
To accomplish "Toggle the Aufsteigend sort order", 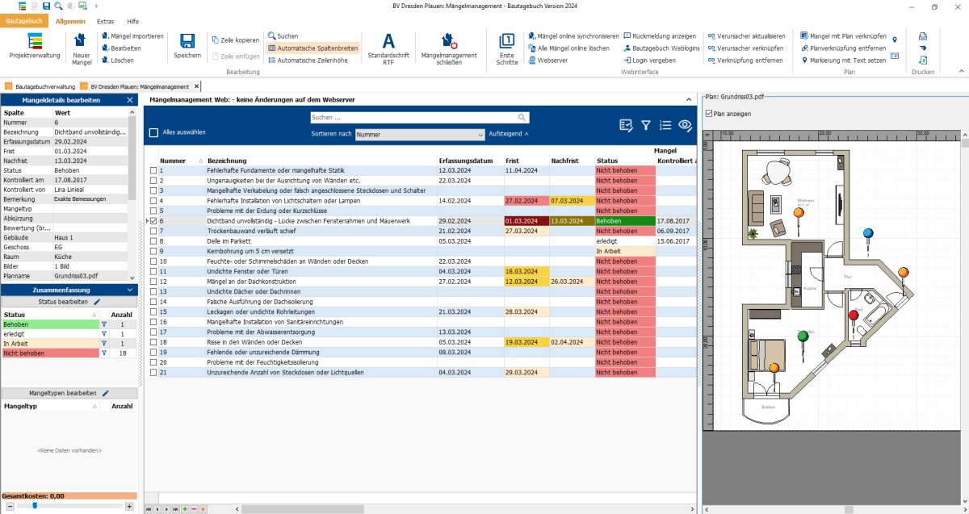I will pyautogui.click(x=509, y=134).
